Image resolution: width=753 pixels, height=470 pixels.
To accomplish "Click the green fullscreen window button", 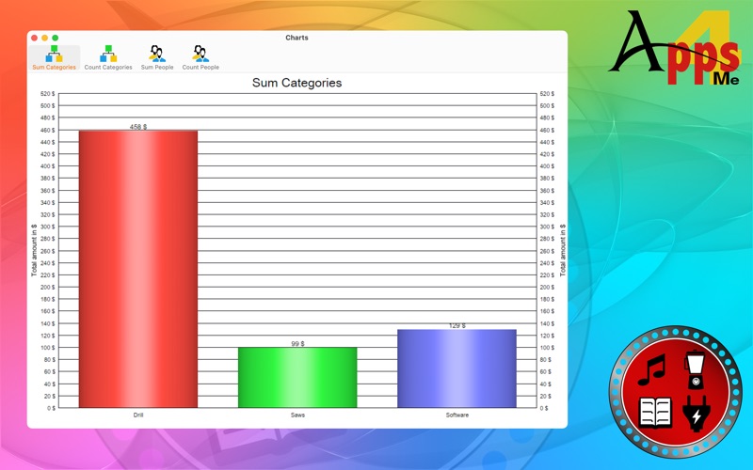I will click(56, 38).
